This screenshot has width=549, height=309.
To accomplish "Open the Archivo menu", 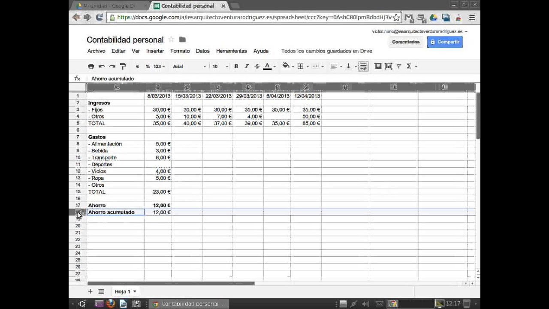I will [96, 51].
